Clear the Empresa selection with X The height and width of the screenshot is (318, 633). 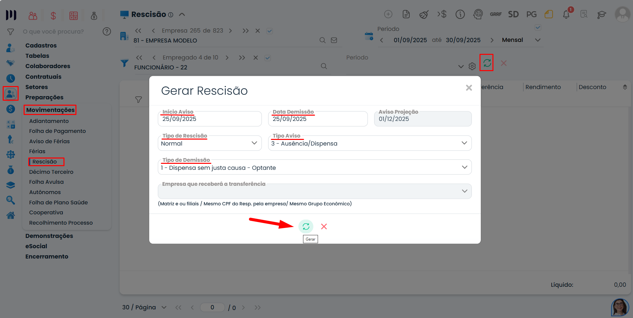click(258, 31)
